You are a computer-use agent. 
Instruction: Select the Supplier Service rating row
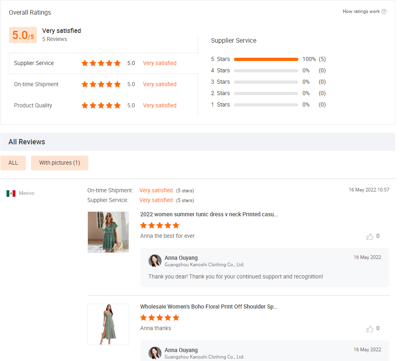pyautogui.click(x=104, y=63)
